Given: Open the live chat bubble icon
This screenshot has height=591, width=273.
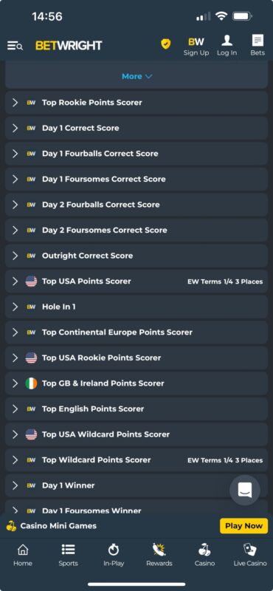Looking at the screenshot, I should (245, 490).
